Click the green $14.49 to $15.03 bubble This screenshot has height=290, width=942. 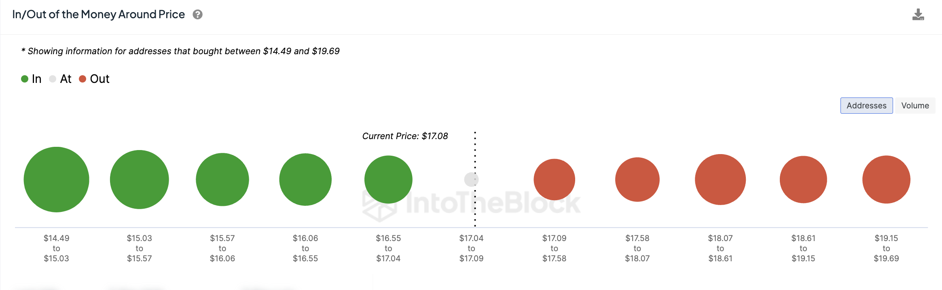coord(56,180)
